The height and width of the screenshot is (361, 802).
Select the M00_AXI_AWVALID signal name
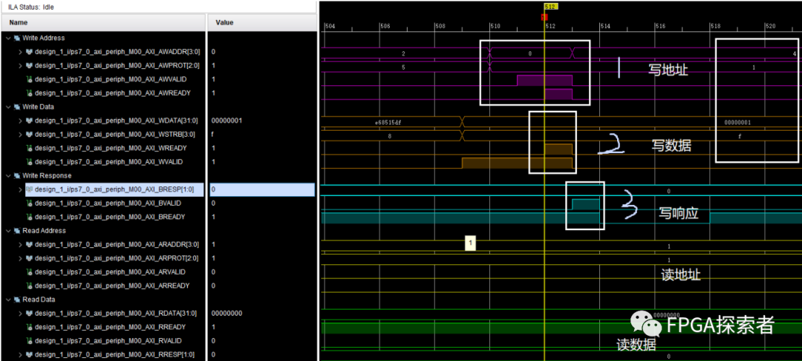pos(111,79)
